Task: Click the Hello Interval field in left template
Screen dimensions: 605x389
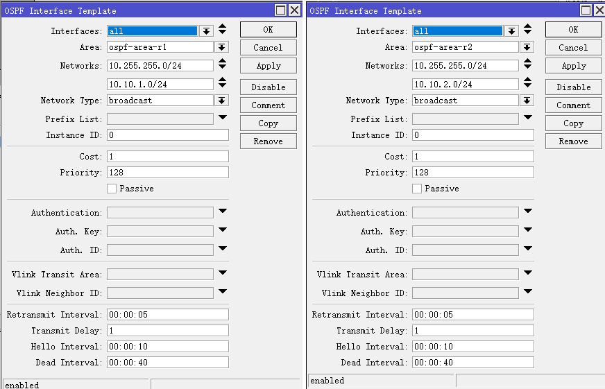Action: coord(167,347)
